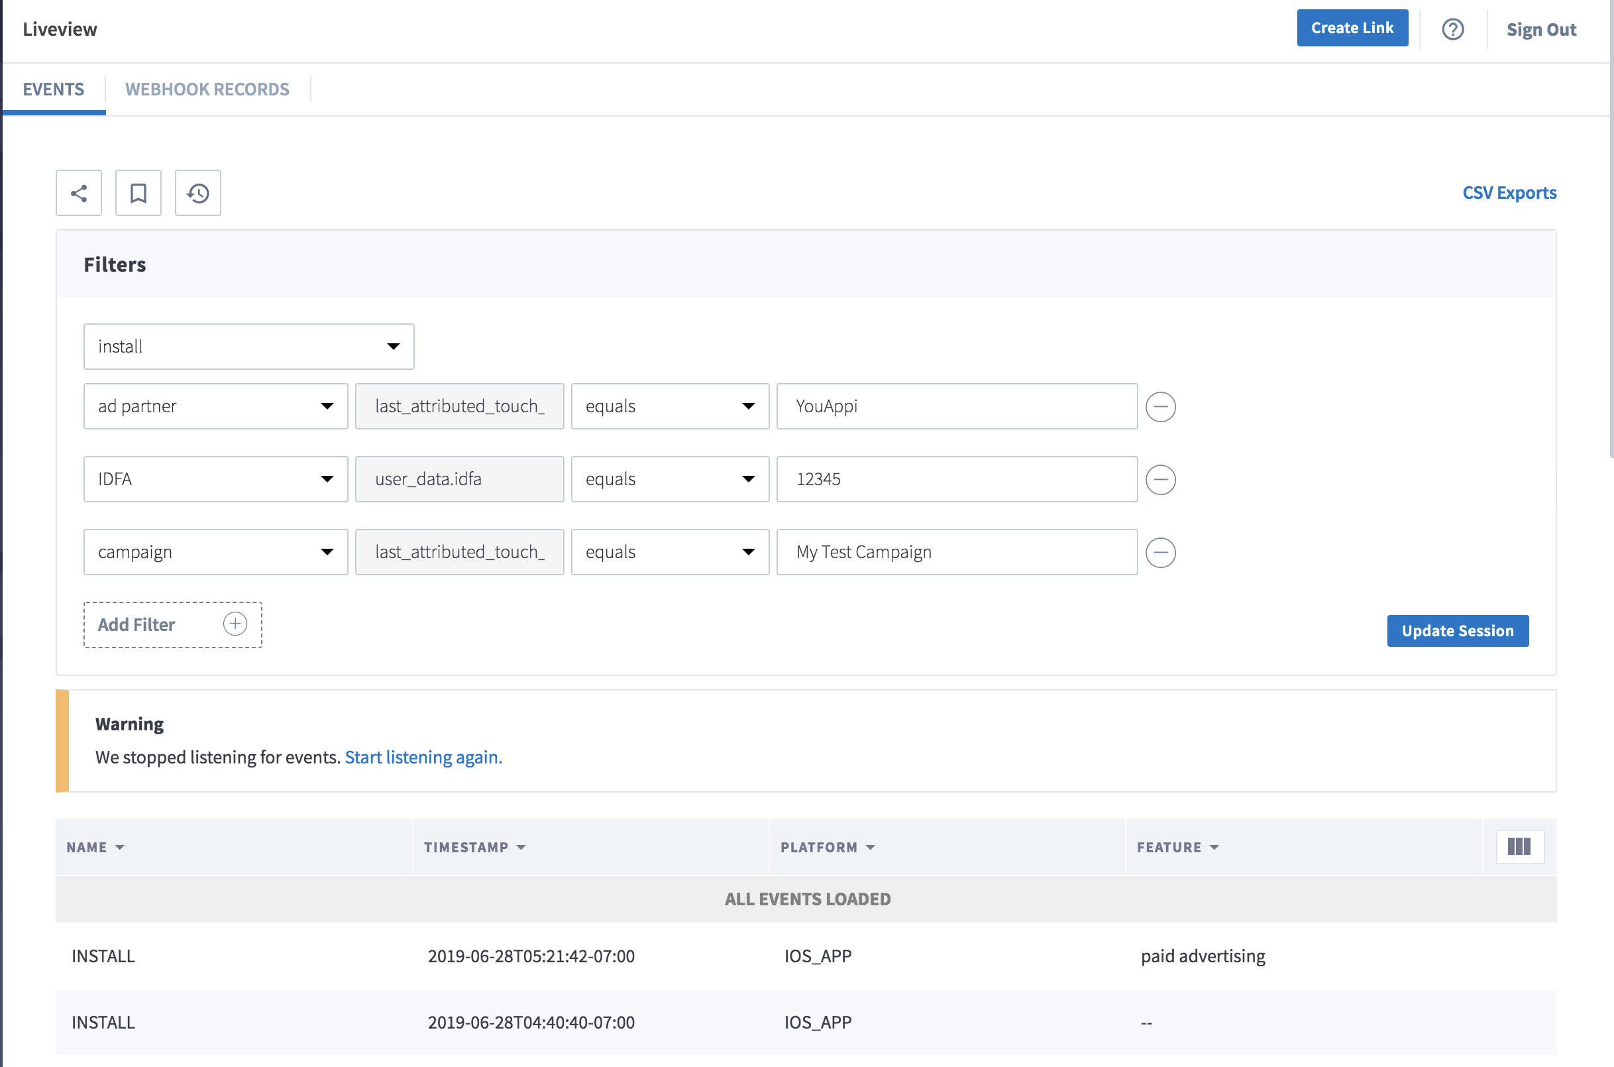Remove the IDFA filter row
This screenshot has height=1067, width=1614.
1160,480
